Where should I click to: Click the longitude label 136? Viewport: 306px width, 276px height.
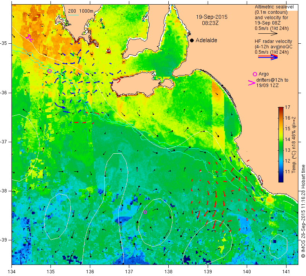(90, 271)
